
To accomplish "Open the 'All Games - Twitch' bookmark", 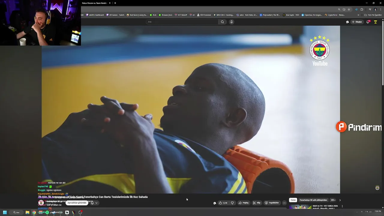I will tap(115, 15).
